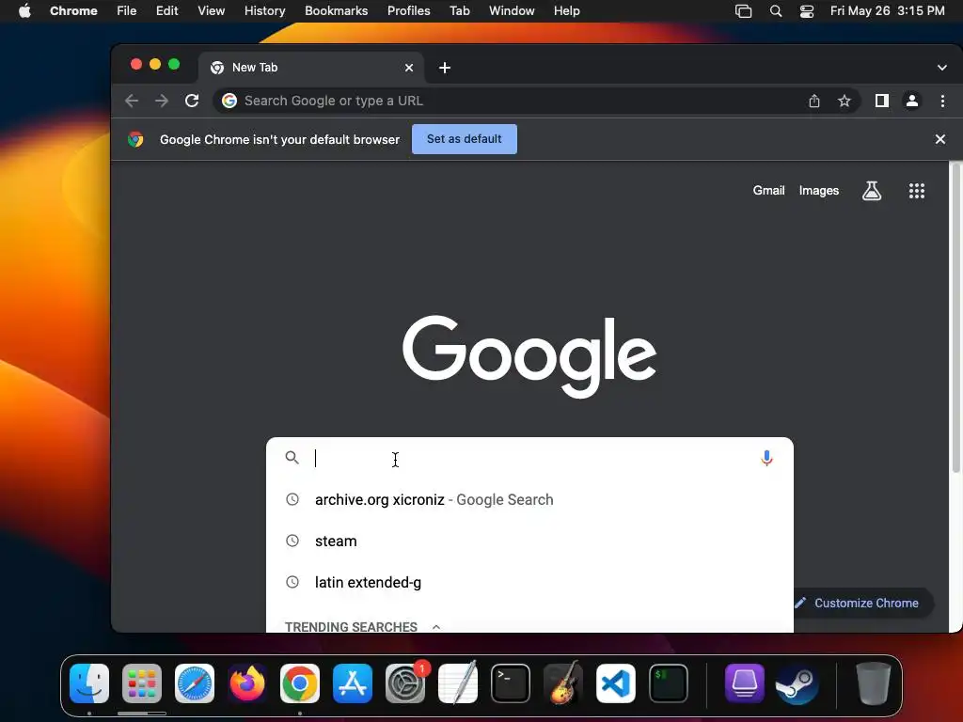The width and height of the screenshot is (963, 722).
Task: Open Launchpad from the Dock
Action: (142, 683)
